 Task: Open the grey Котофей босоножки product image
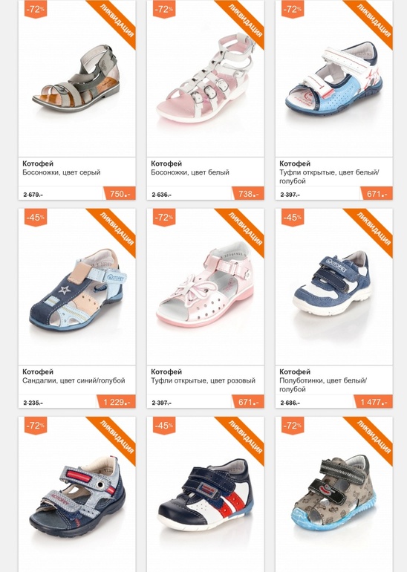(76, 78)
